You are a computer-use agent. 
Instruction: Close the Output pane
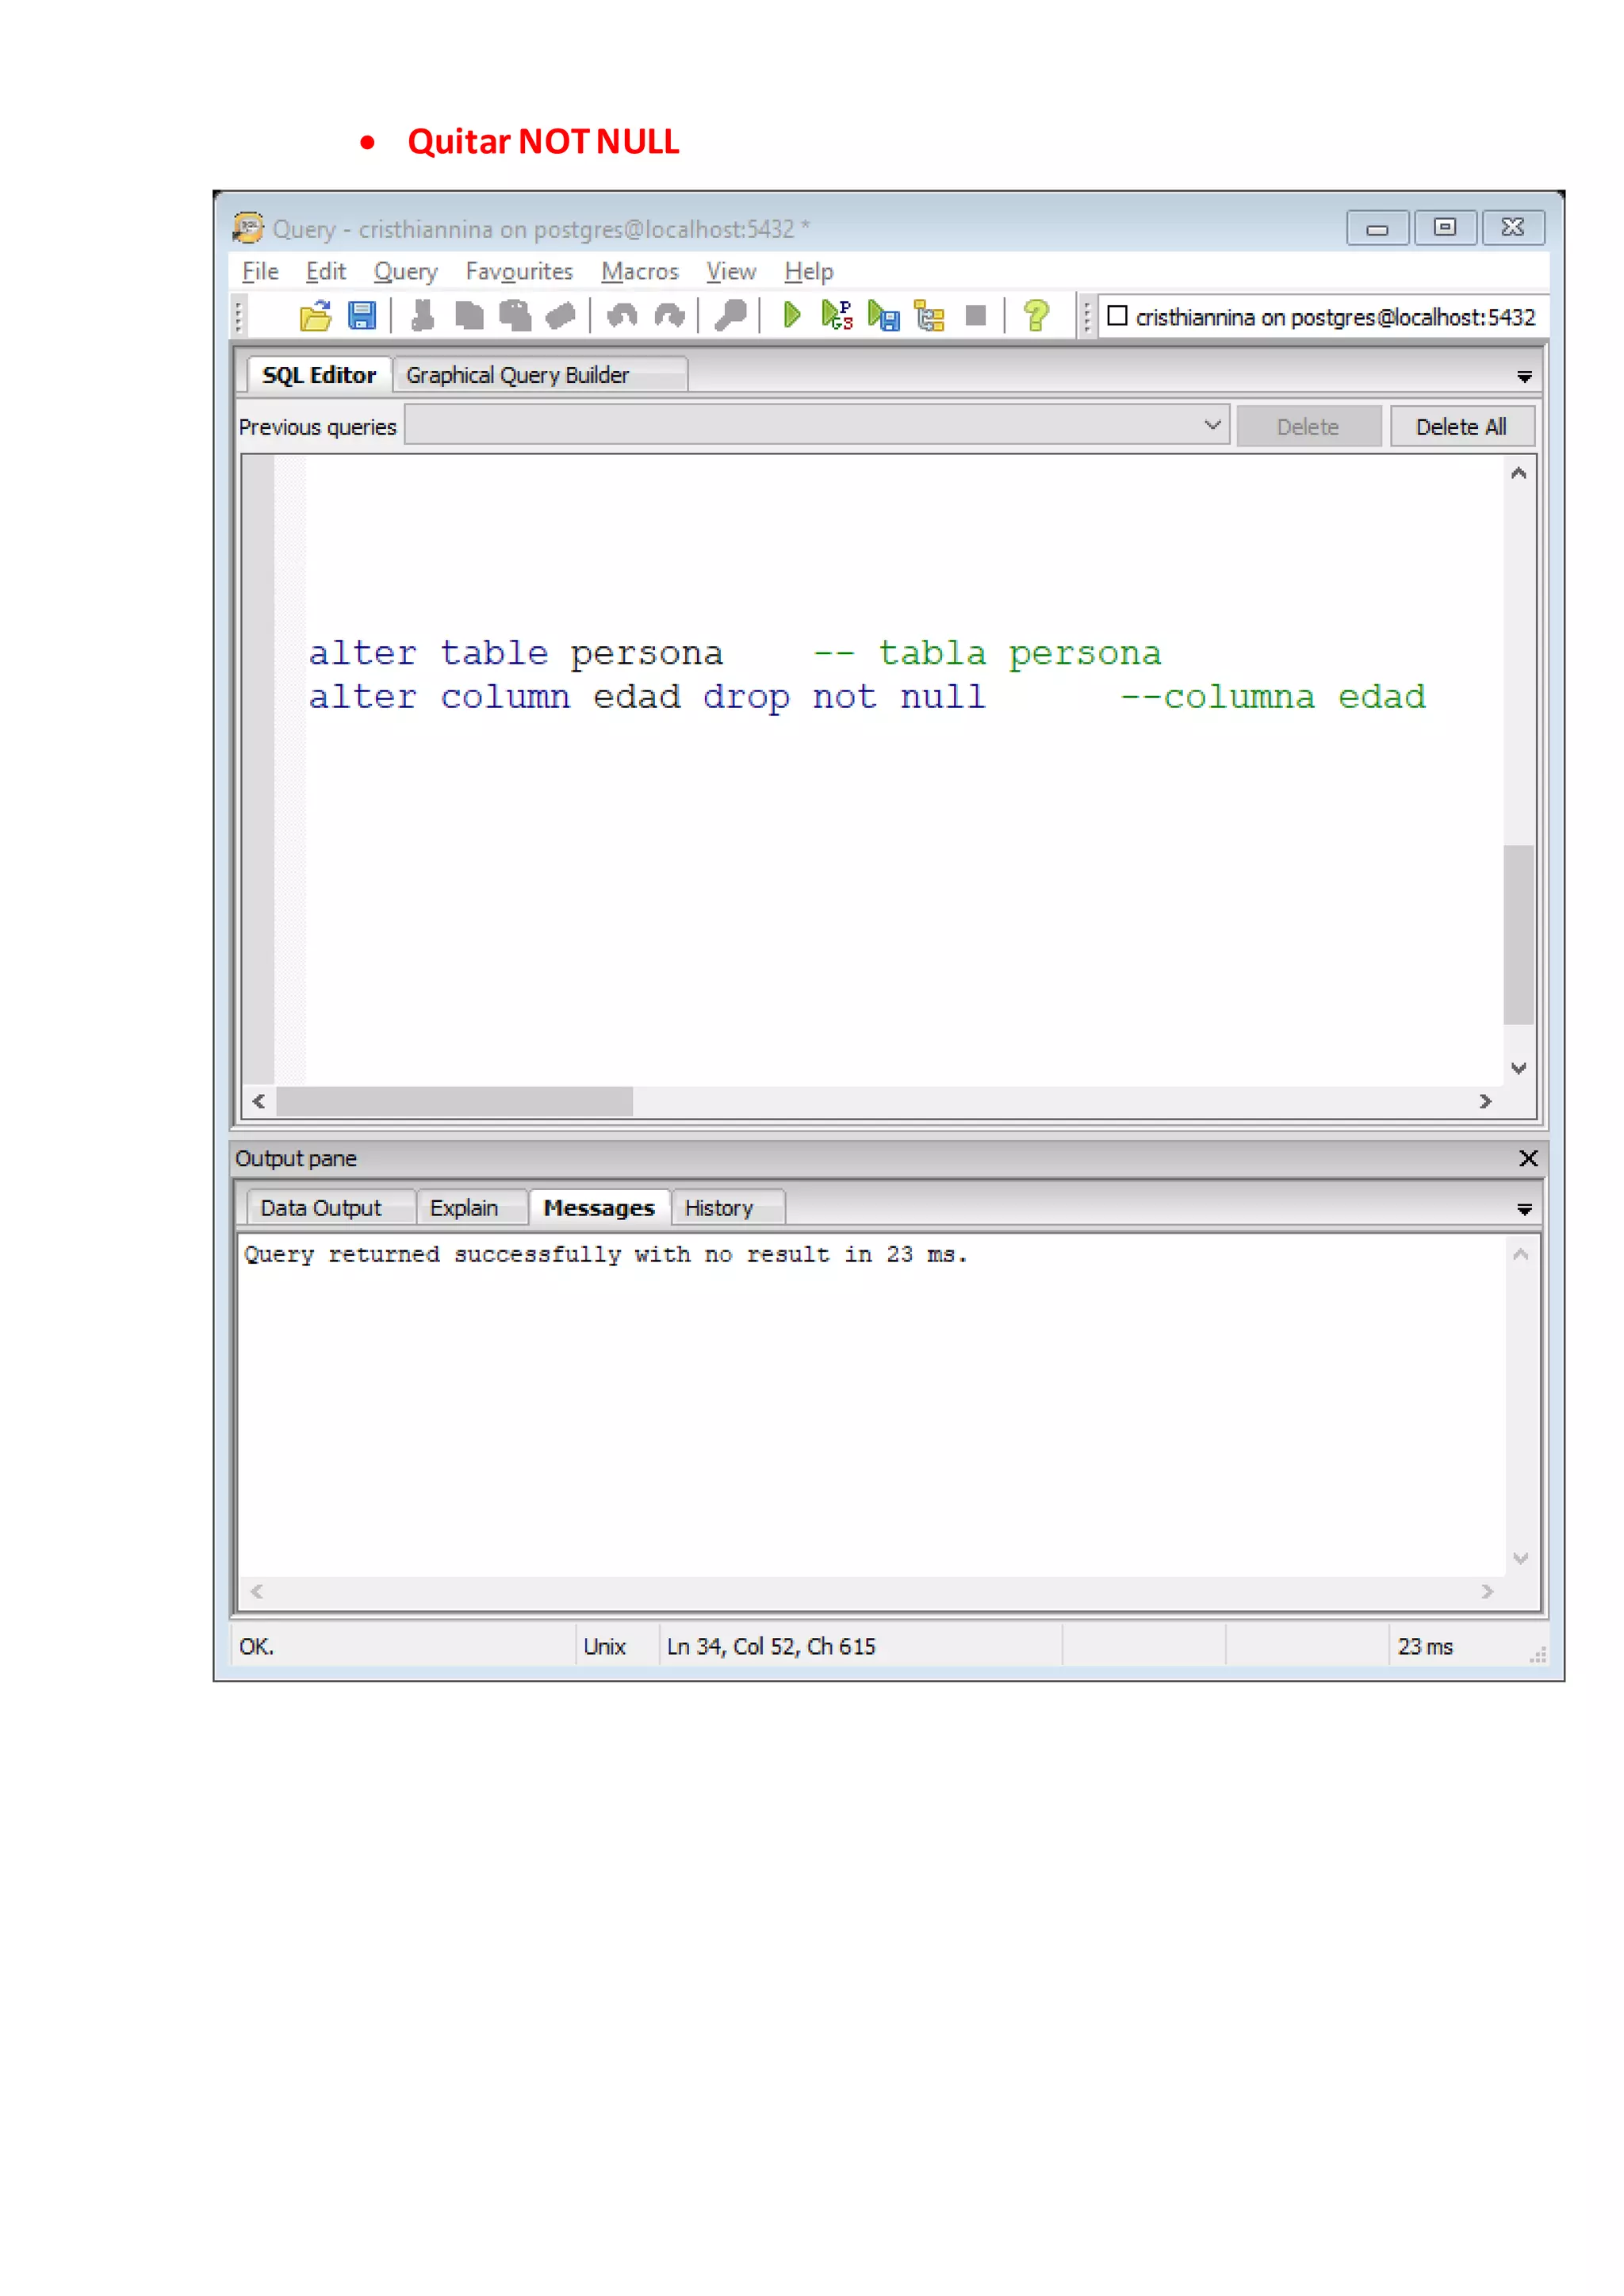1528,1158
